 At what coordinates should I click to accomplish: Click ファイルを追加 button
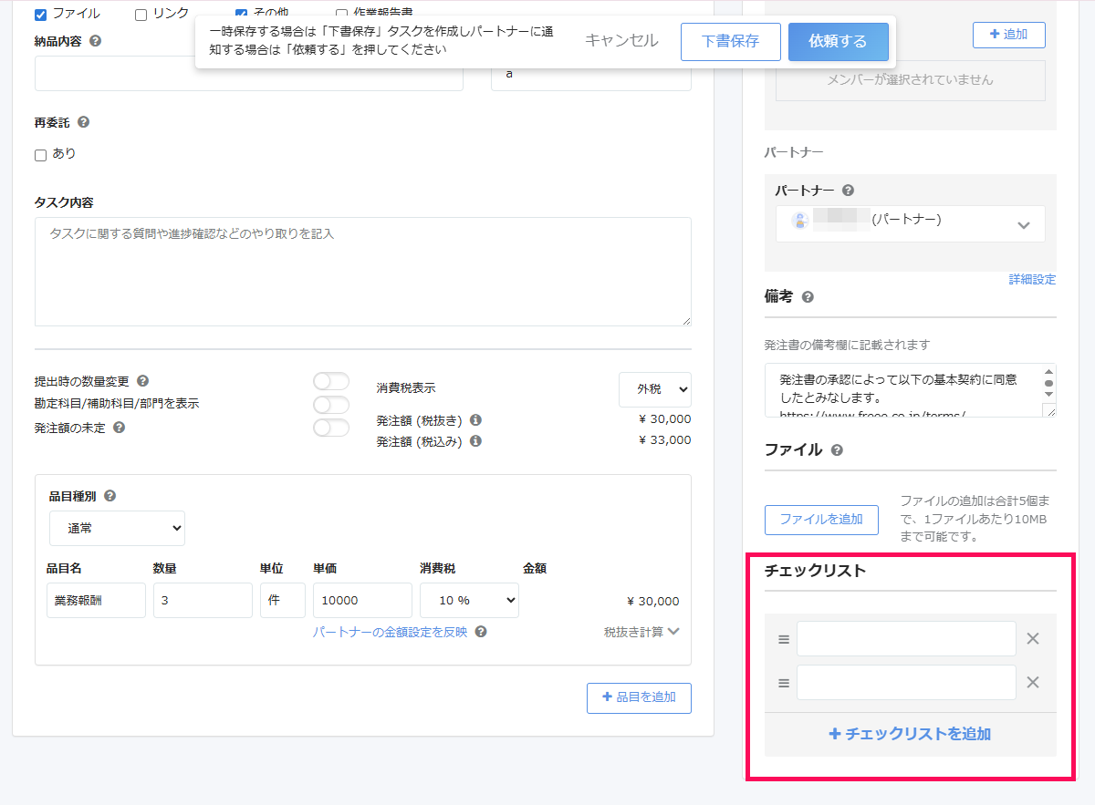pos(821,520)
